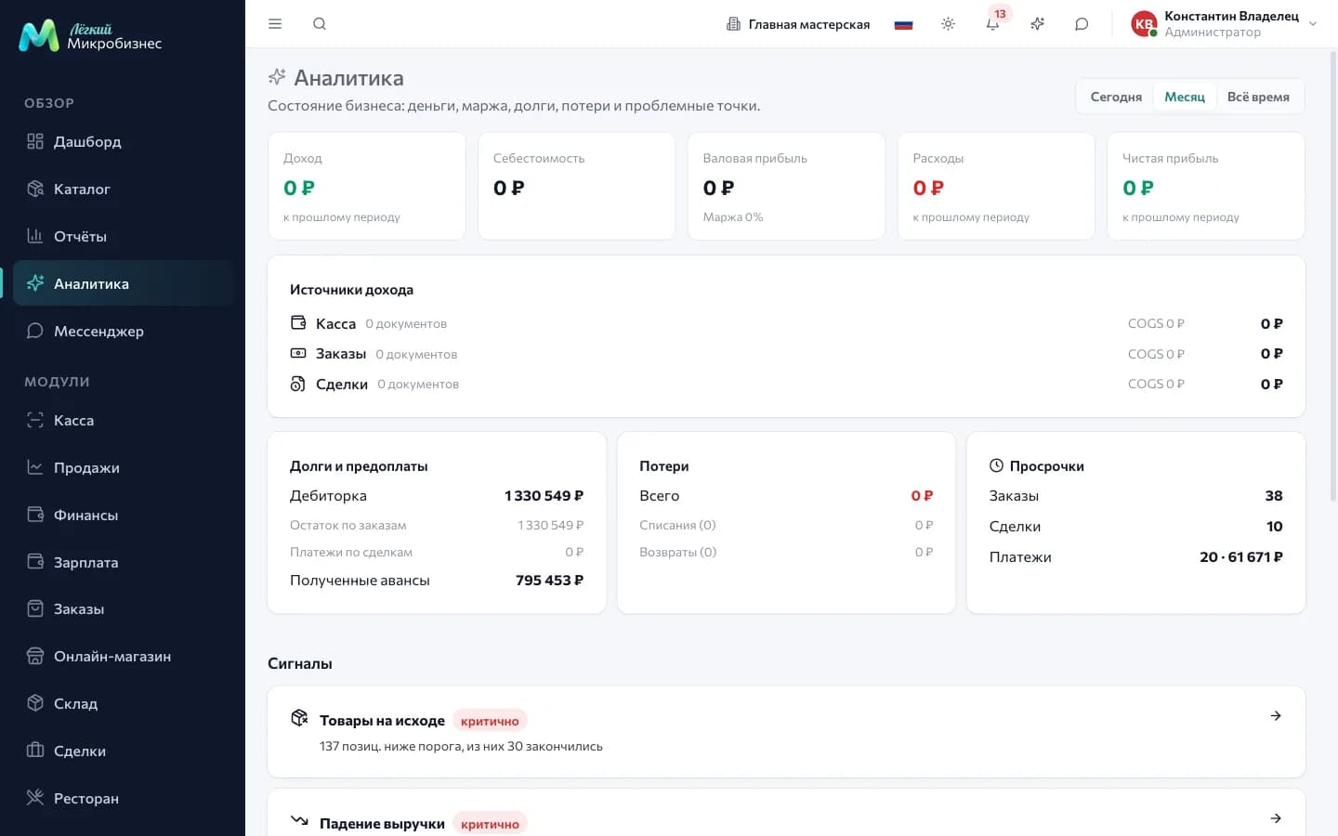Open notifications bell with badge 13
The height and width of the screenshot is (836, 1338).
(992, 24)
